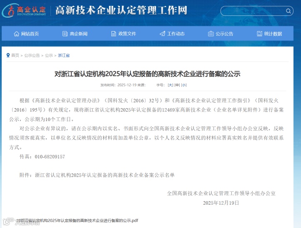Viewport: 301px width, 228px height.
Task: Open the 高企新闻 menu item
Action: 75,34
